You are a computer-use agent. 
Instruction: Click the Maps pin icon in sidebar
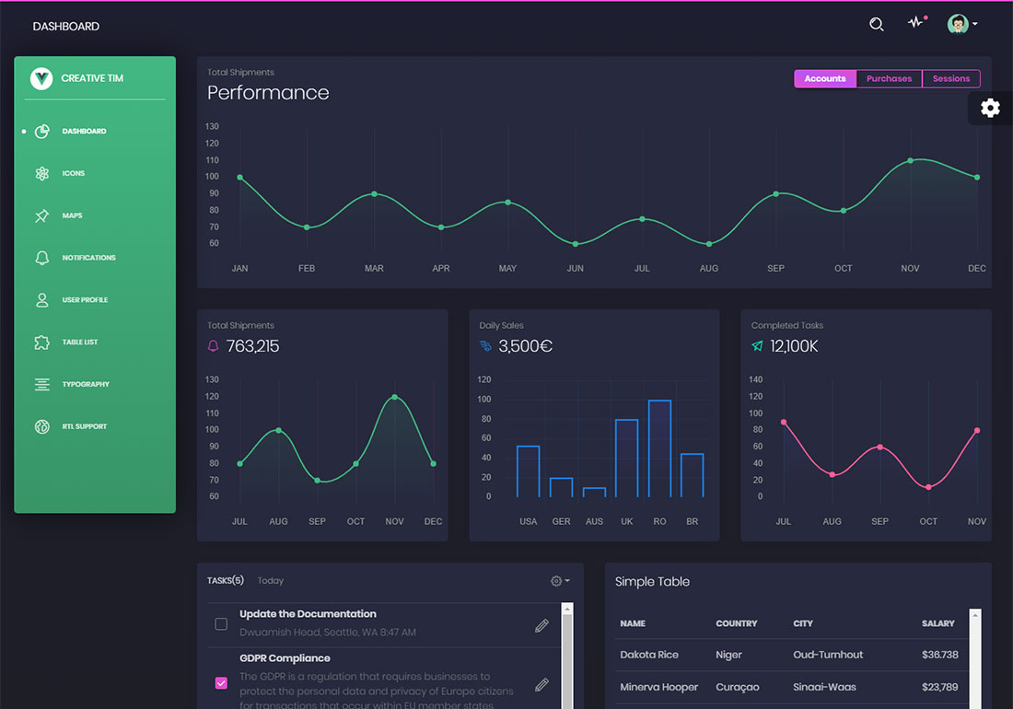tap(41, 215)
